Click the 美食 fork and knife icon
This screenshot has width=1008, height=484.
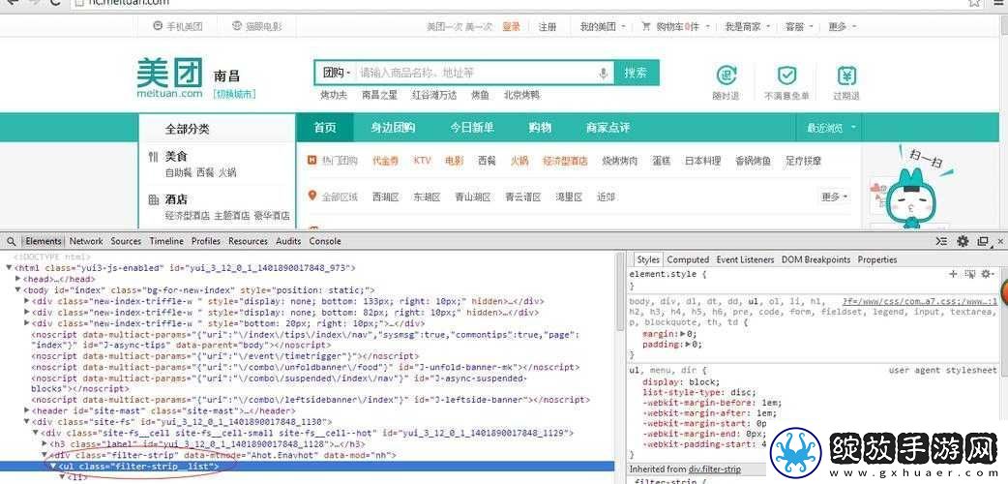(x=153, y=157)
